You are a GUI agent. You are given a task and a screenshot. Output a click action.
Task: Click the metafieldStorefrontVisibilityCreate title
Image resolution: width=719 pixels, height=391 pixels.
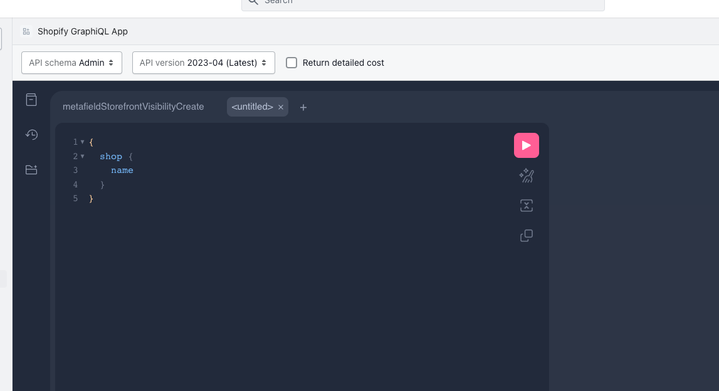tap(133, 107)
